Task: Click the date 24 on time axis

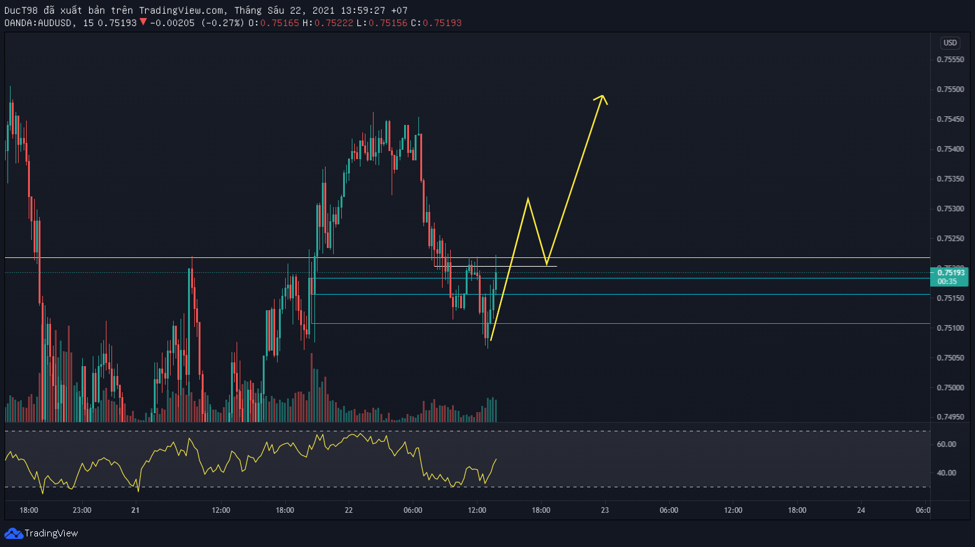Action: 861,510
